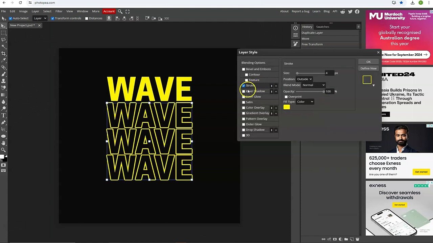Select the Rectangle Select tool
Image resolution: width=433 pixels, height=243 pixels.
pos(3,33)
